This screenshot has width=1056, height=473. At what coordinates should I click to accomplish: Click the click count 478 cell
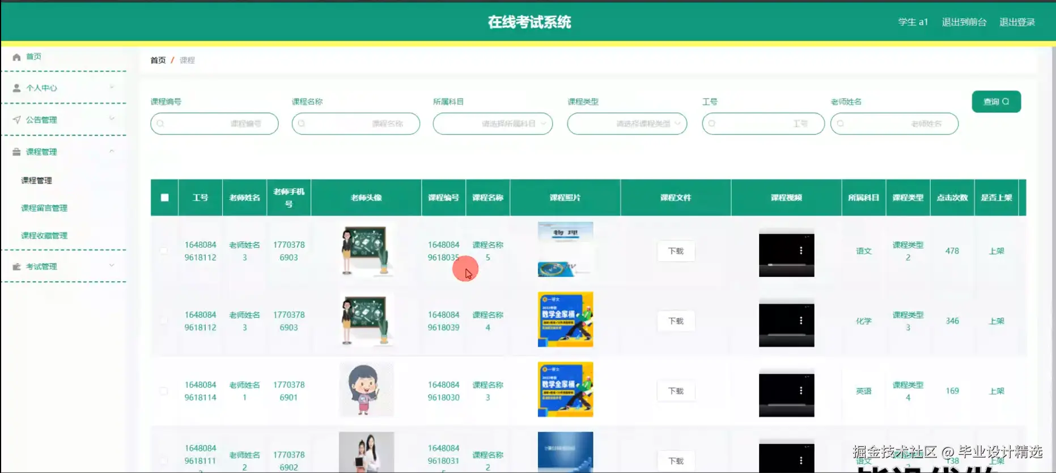click(x=952, y=251)
